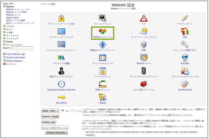Viewport: 209px width, 139px height.
Task: Open the Sending Email icon
Action: 185,84
